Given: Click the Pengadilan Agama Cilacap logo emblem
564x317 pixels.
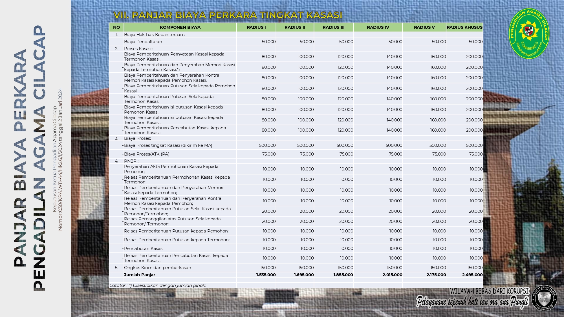Looking at the screenshot, I should [x=529, y=34].
